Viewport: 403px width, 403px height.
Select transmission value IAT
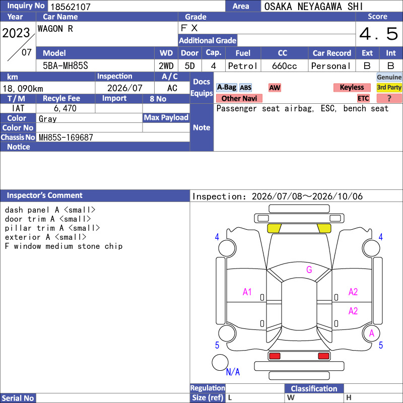(18, 108)
